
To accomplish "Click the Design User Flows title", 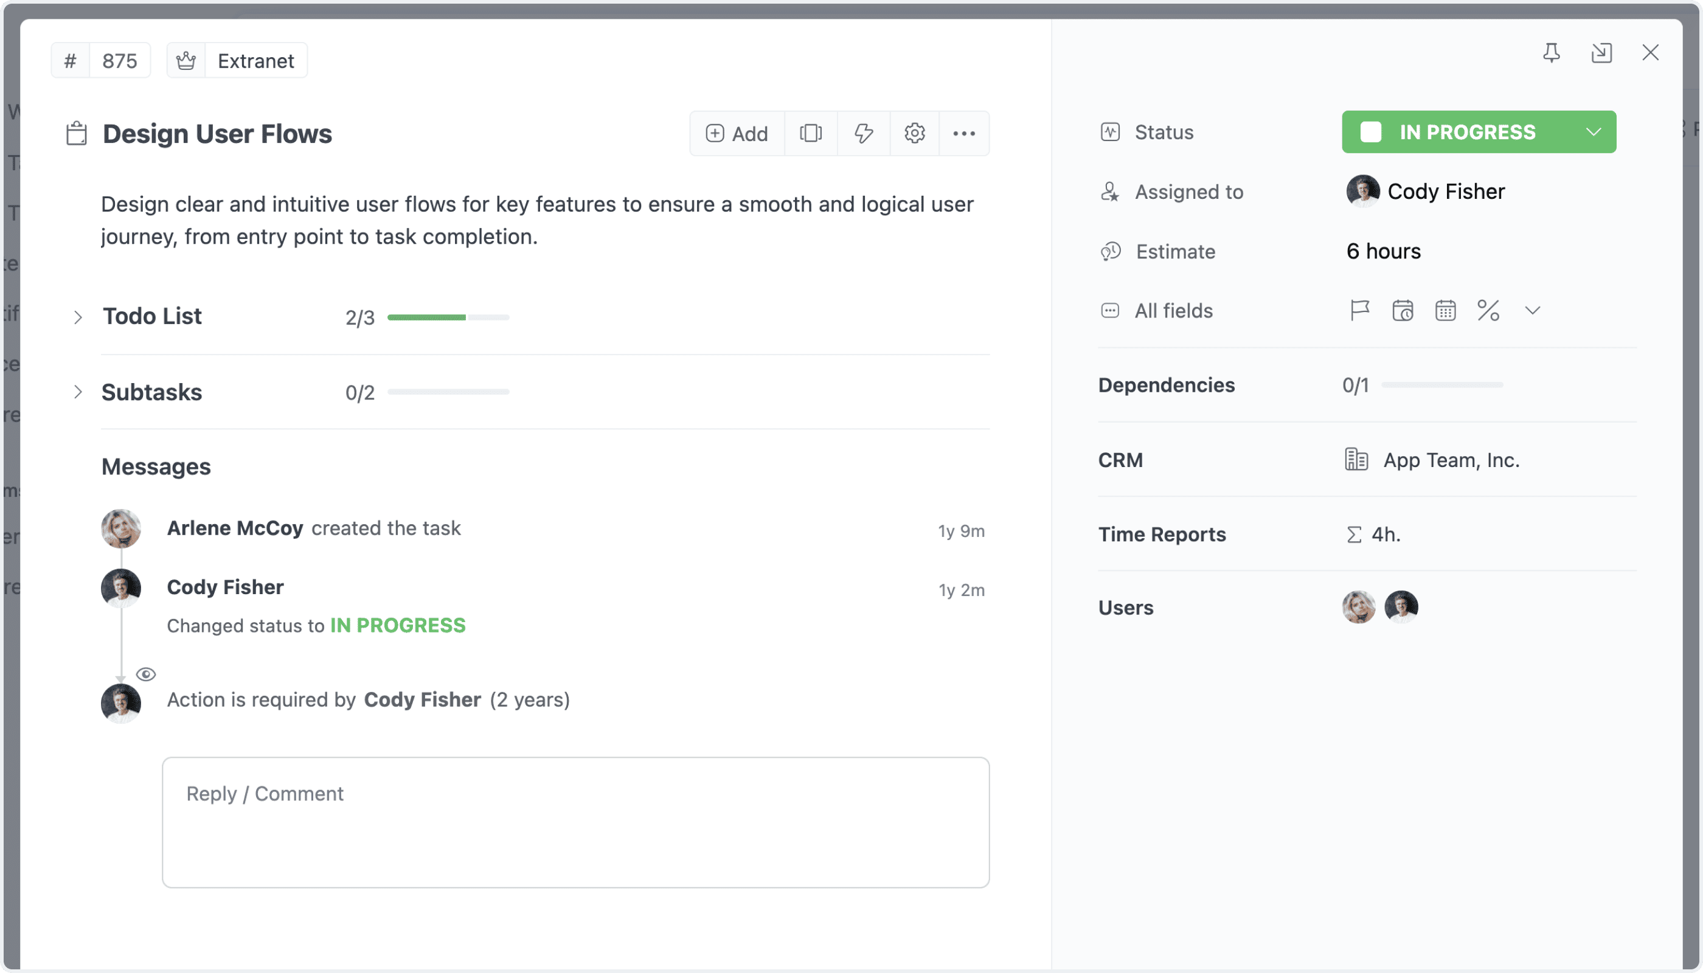I will 217,134.
